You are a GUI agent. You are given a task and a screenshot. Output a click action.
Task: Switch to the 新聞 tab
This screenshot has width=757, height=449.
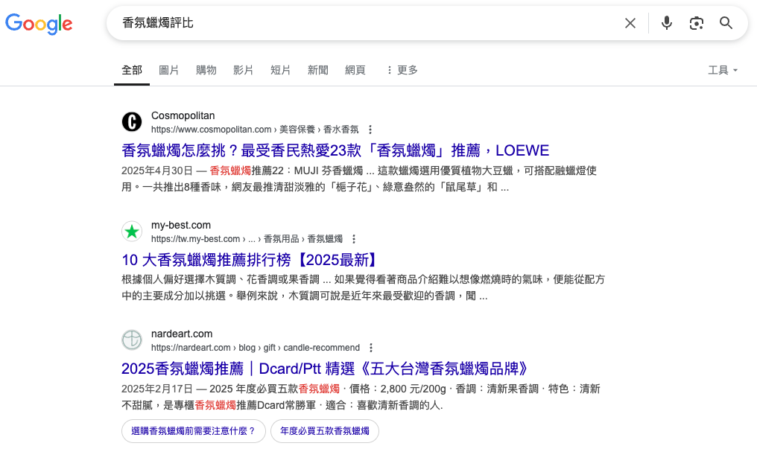click(x=318, y=71)
